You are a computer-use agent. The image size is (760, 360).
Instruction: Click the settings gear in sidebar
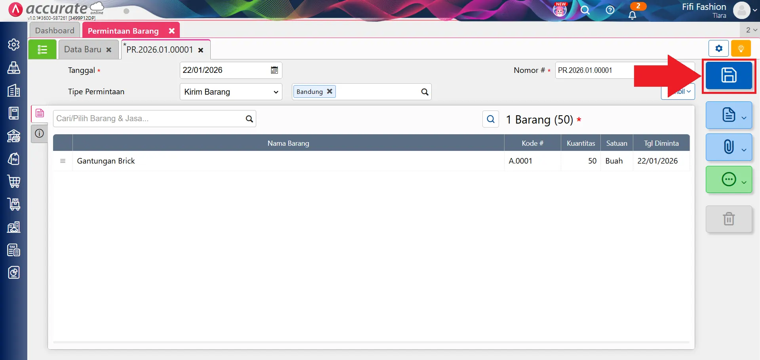click(x=14, y=45)
